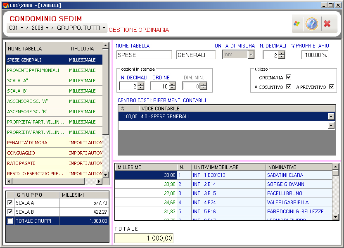The width and height of the screenshot is (344, 248).
Task: Click the 100,00 percentage cell
Action: coord(128,117)
